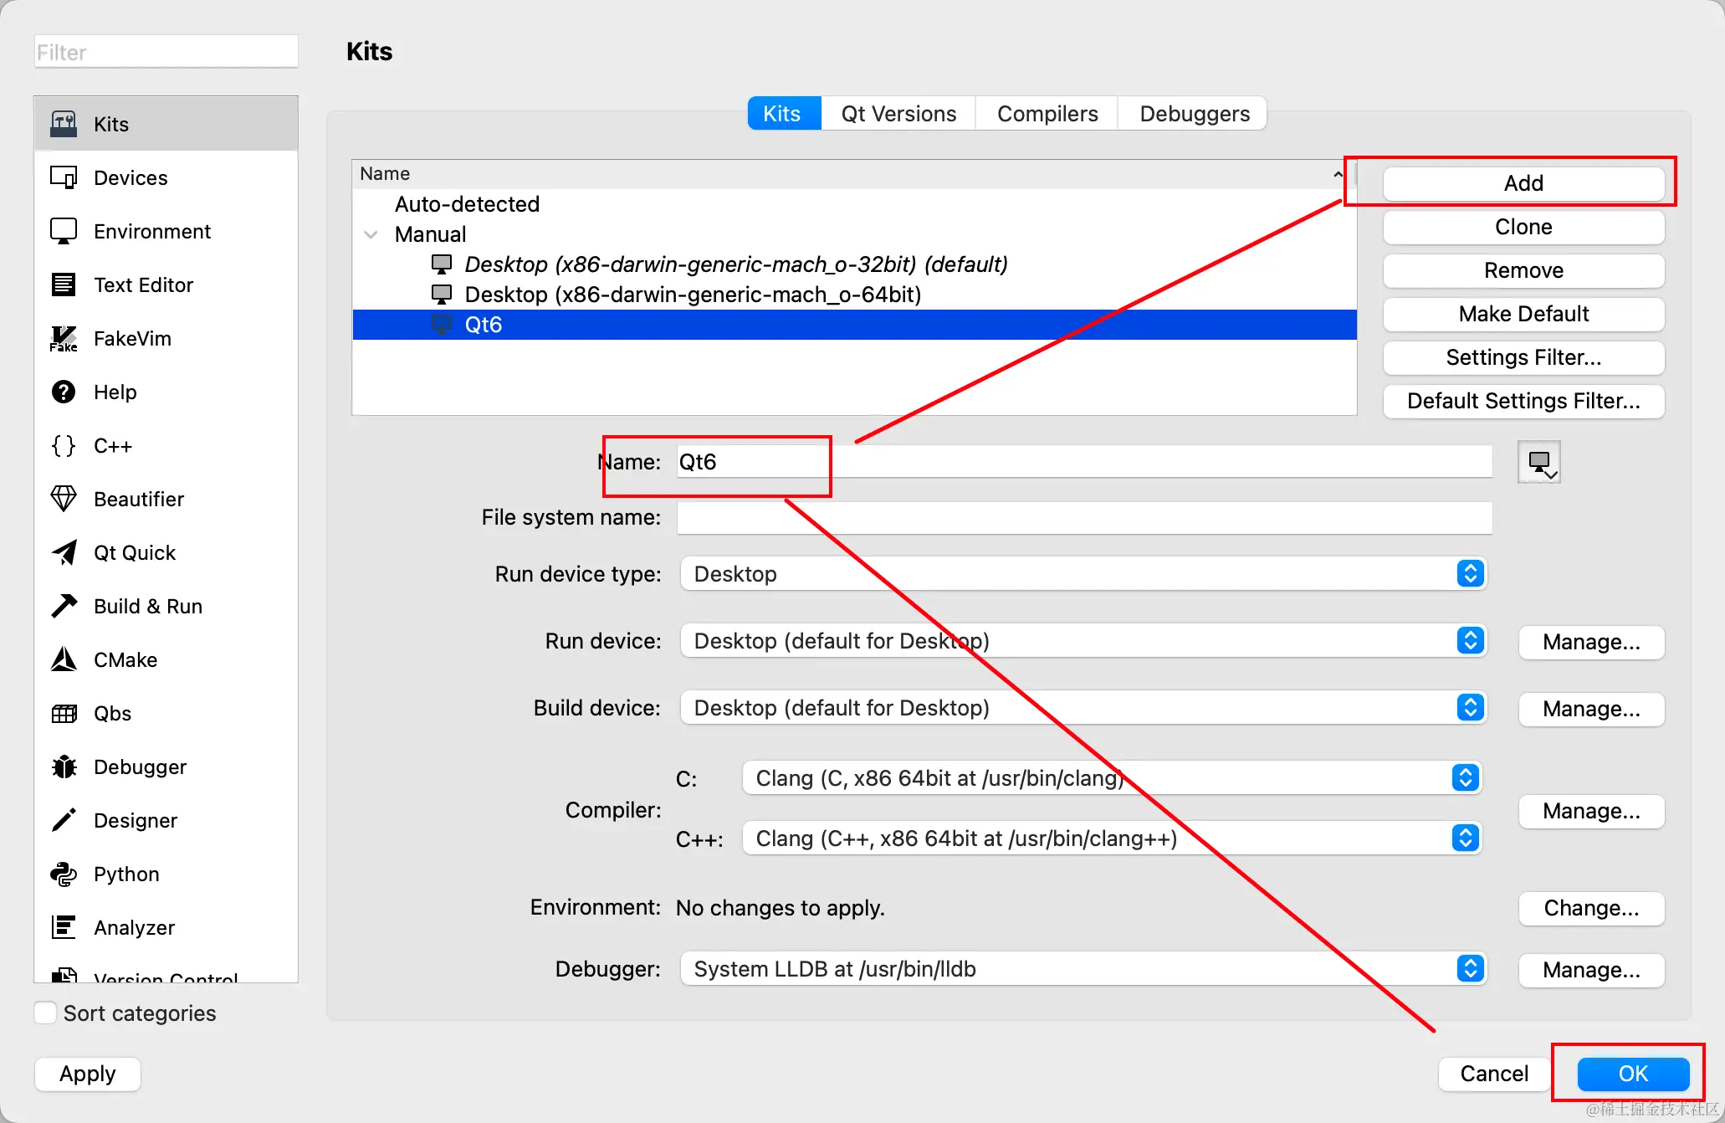The width and height of the screenshot is (1725, 1123).
Task: Click Make Default for selected kit
Action: point(1523,314)
